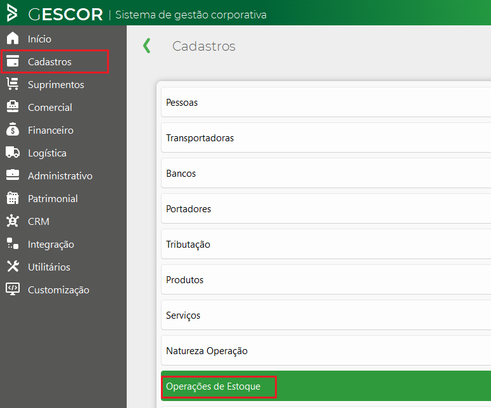Choose the Tributação option

[x=326, y=245]
